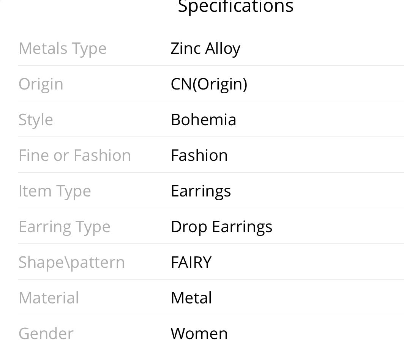This screenshot has width=404, height=344.
Task: Select the Item Type label
Action: [55, 191]
